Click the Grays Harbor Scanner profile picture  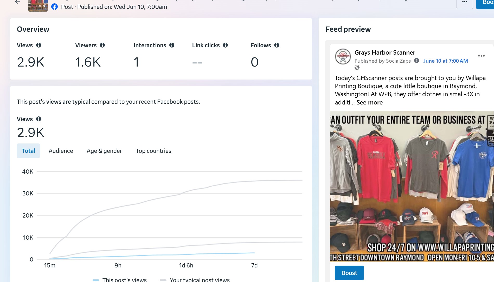click(x=343, y=57)
